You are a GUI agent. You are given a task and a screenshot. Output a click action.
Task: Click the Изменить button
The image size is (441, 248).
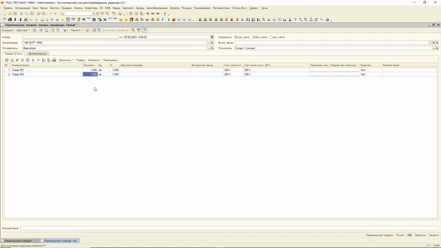[94, 60]
